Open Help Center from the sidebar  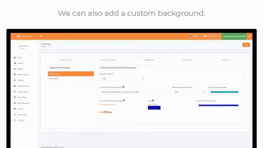pos(22,115)
